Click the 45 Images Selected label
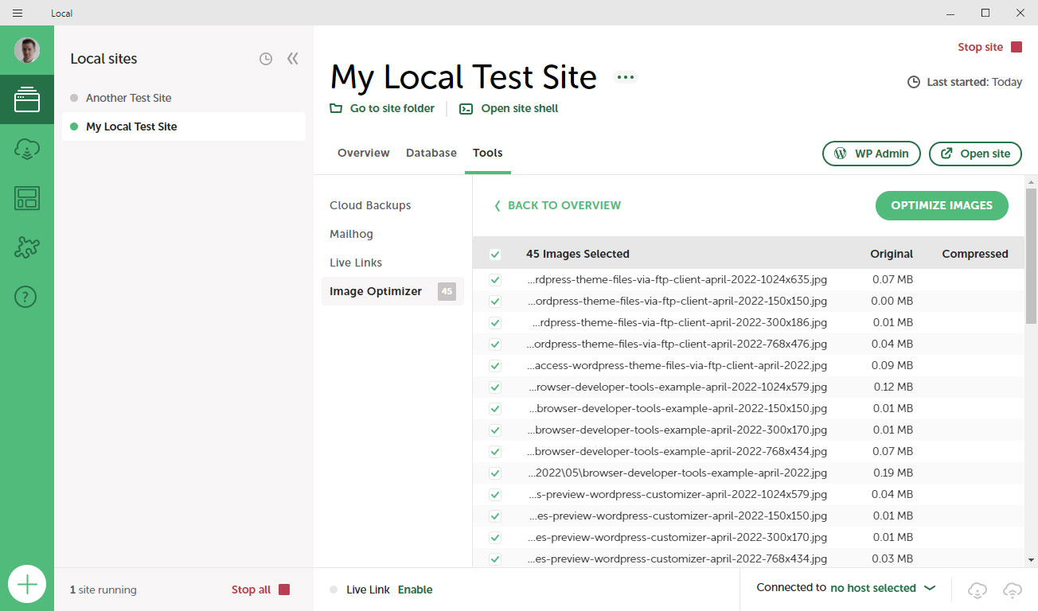The height and width of the screenshot is (611, 1038). click(578, 254)
